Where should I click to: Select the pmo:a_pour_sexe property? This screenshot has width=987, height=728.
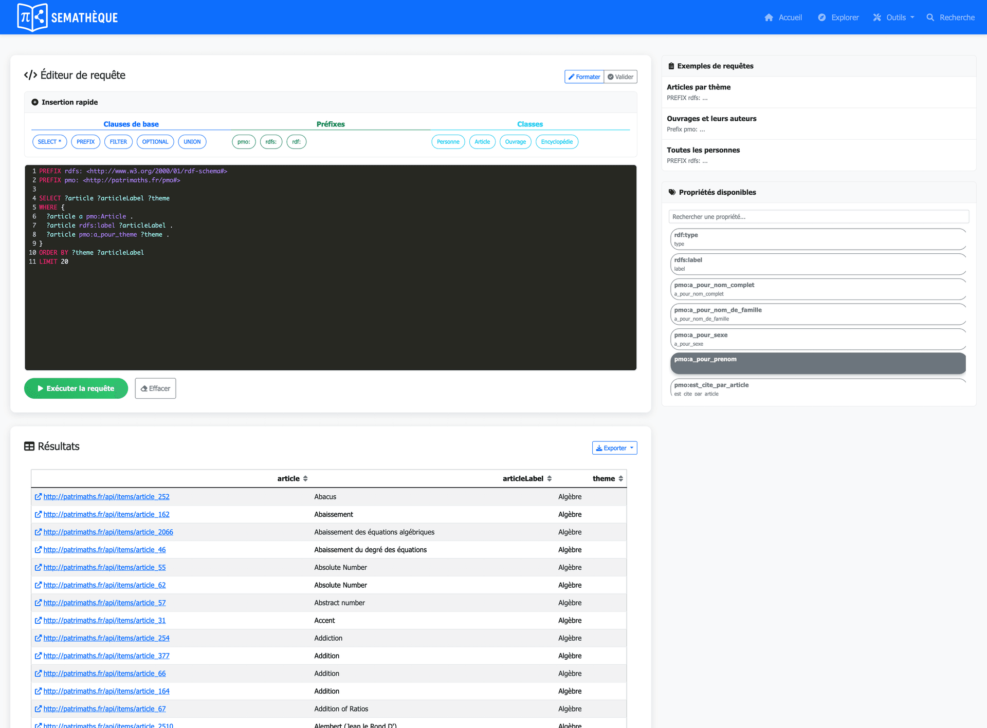tap(818, 339)
